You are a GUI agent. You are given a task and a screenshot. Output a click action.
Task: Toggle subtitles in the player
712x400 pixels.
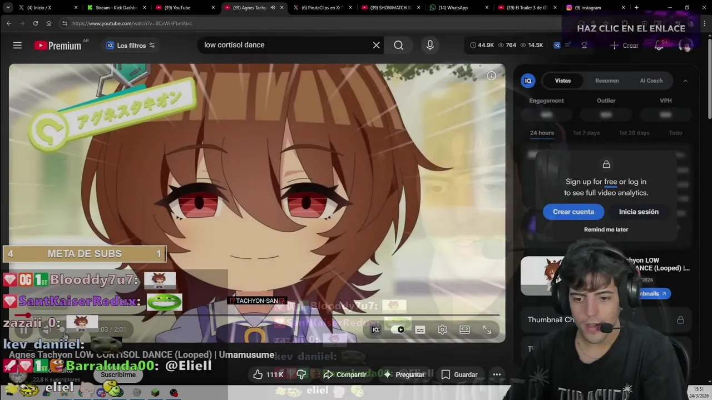[x=420, y=329]
